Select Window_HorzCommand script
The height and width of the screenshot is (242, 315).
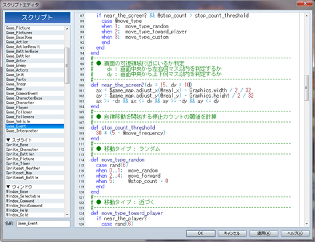pyautogui.click(x=35, y=206)
